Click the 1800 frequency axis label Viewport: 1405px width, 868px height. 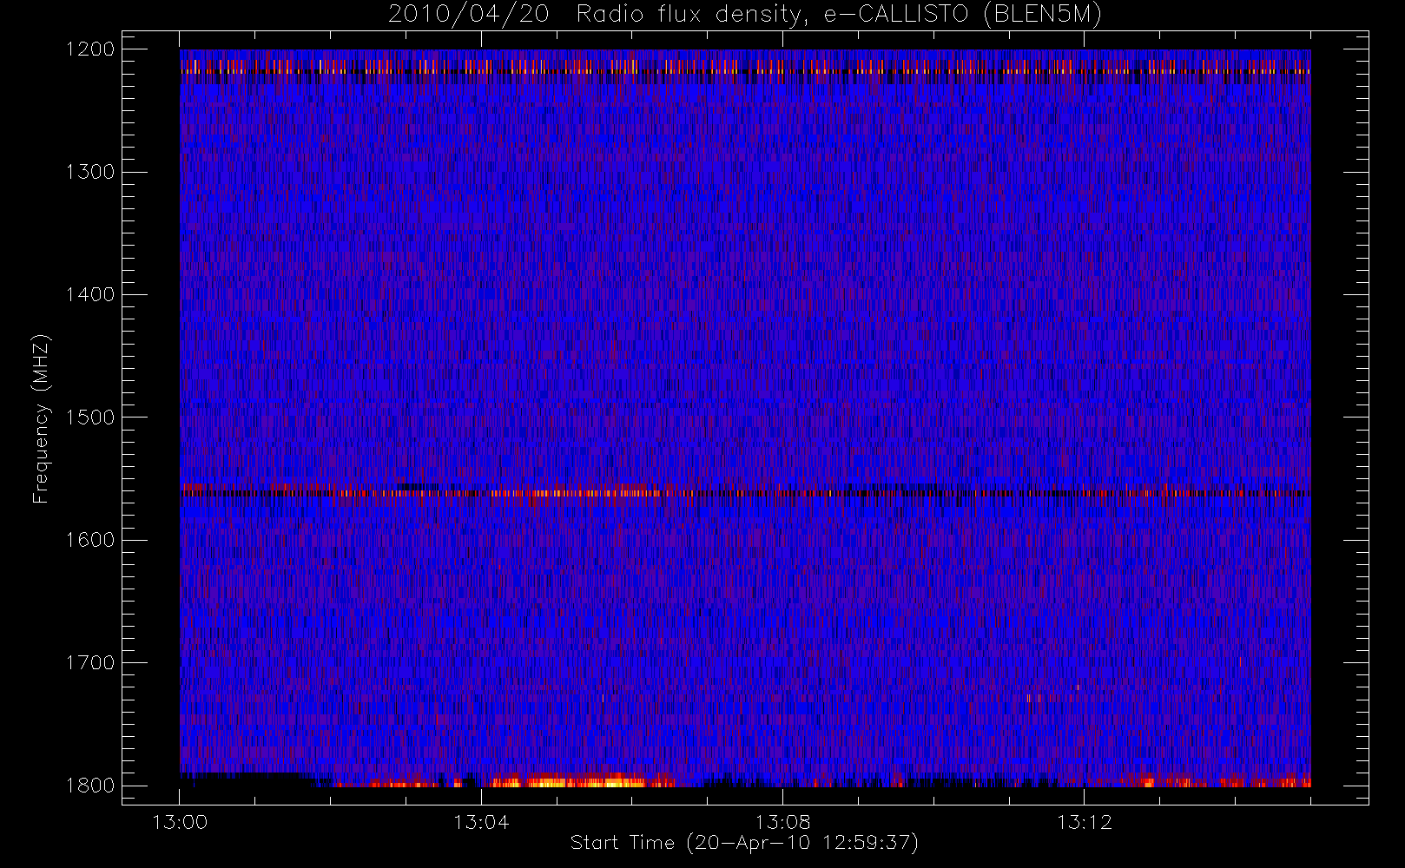(x=90, y=786)
